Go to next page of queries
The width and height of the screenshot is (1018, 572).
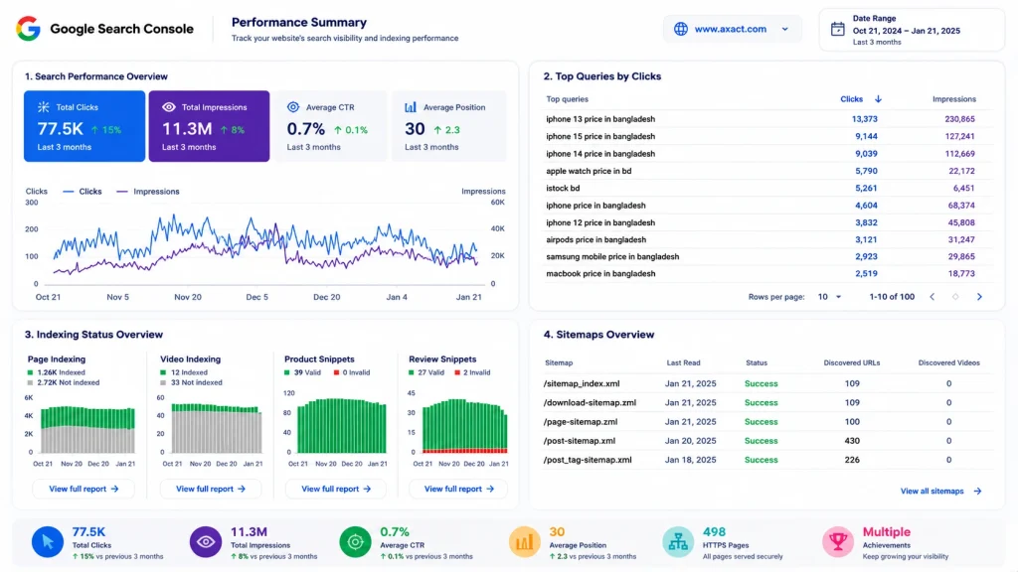click(x=979, y=297)
